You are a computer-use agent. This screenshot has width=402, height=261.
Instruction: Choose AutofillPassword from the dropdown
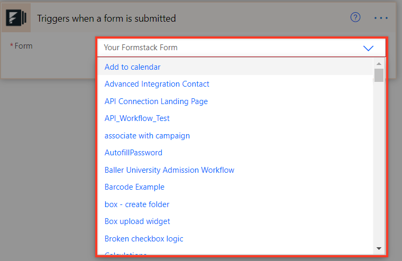(x=133, y=153)
